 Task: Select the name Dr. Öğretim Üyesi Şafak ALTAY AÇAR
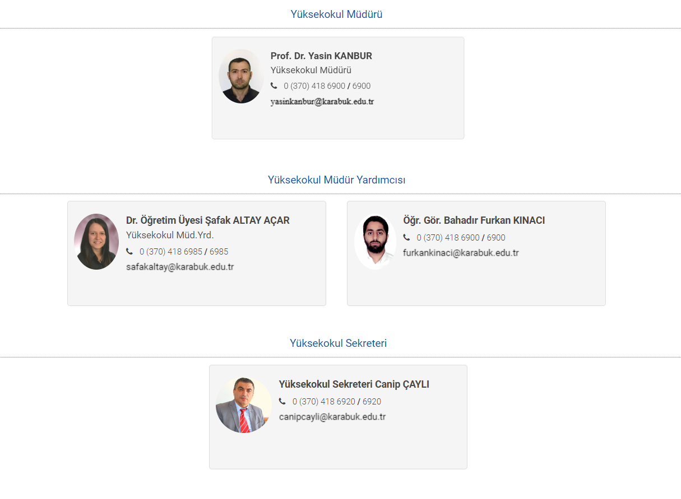coord(208,220)
